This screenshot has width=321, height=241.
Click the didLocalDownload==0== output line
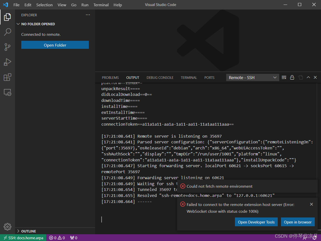[127, 94]
